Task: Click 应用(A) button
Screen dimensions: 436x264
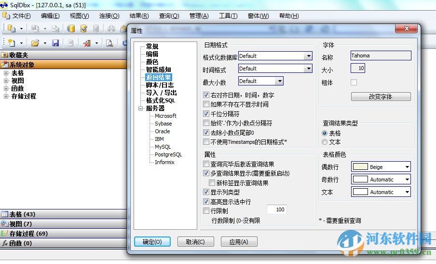Action: pos(239,242)
